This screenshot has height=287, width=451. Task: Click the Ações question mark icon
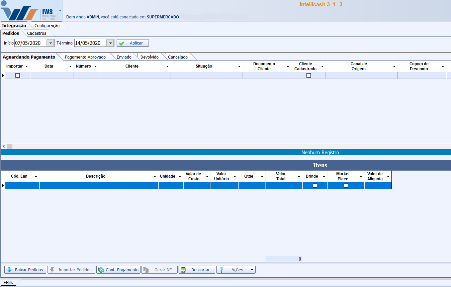coord(221,270)
